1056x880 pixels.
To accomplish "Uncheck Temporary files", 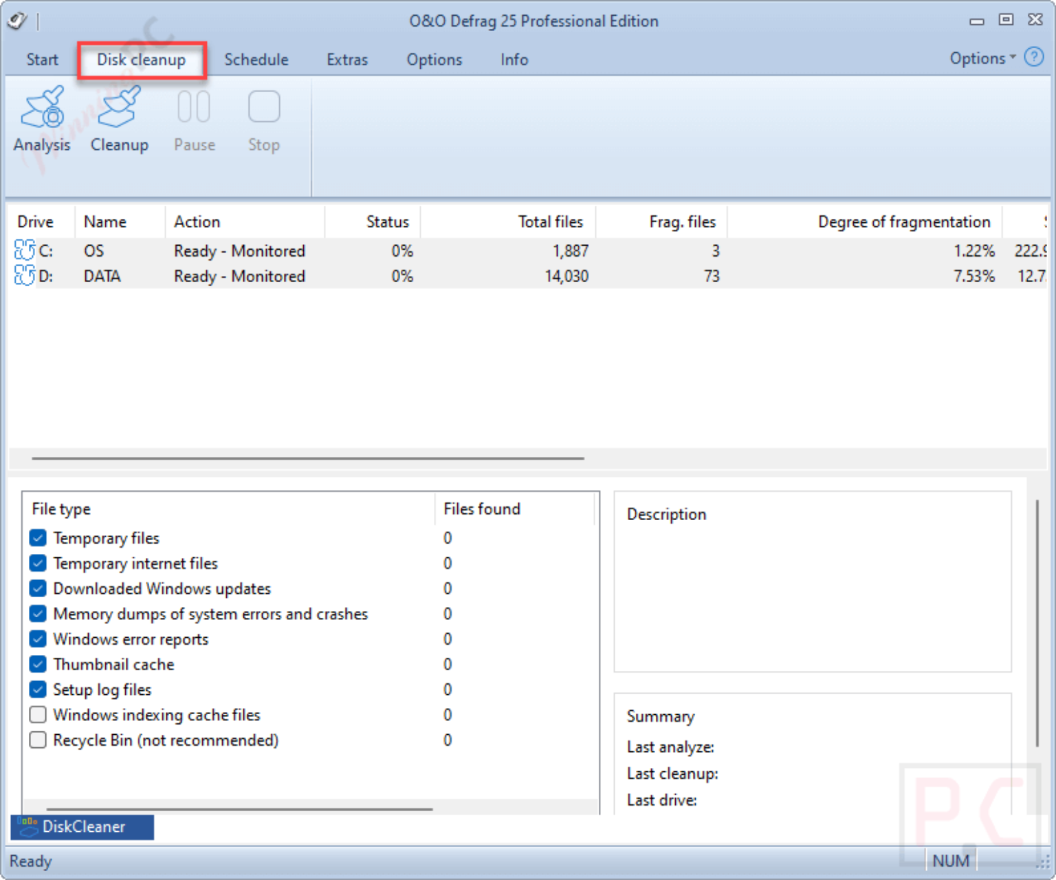I will [38, 537].
